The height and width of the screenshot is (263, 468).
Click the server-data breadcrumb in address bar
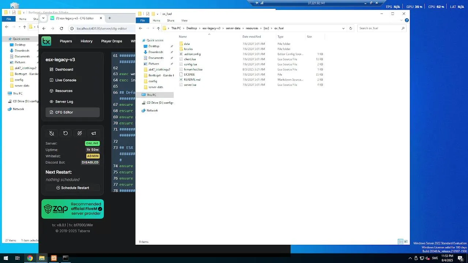[233, 28]
